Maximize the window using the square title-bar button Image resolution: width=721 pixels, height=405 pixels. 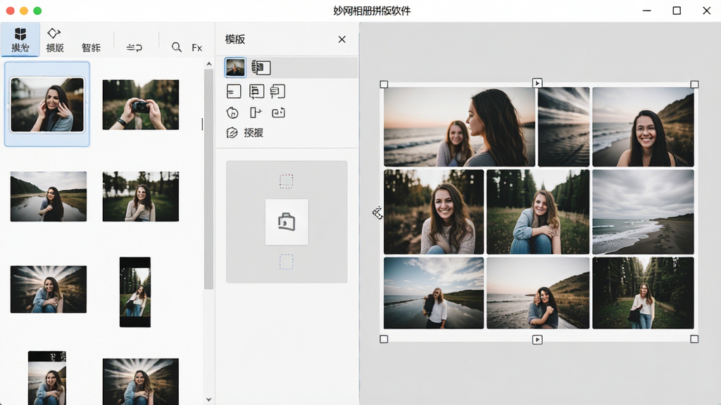(677, 11)
